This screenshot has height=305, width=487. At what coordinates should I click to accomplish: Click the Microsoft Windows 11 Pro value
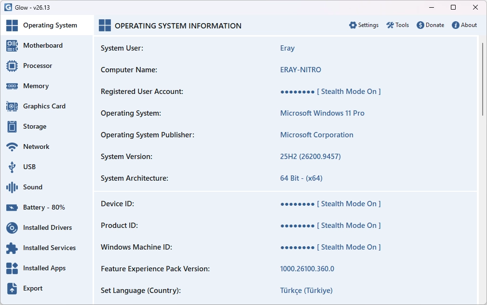pos(323,113)
